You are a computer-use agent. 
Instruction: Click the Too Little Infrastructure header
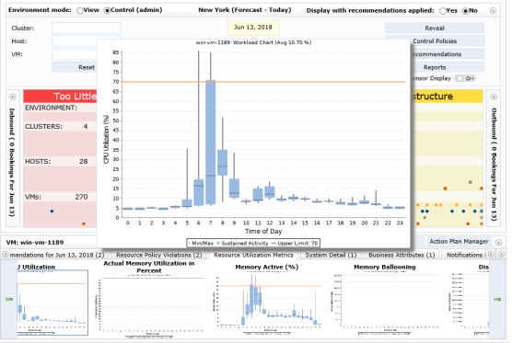pos(60,97)
